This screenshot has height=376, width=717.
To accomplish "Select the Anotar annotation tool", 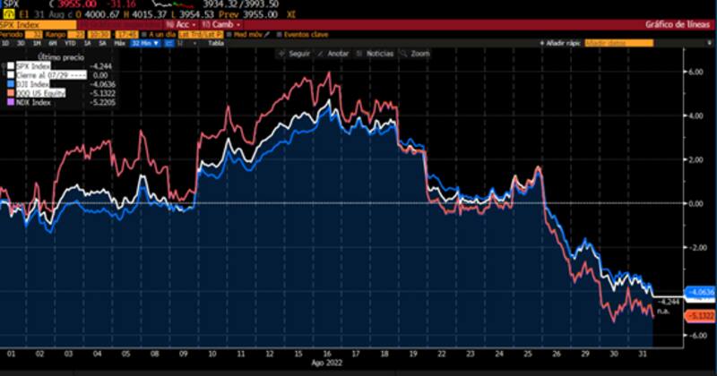I will [x=333, y=54].
